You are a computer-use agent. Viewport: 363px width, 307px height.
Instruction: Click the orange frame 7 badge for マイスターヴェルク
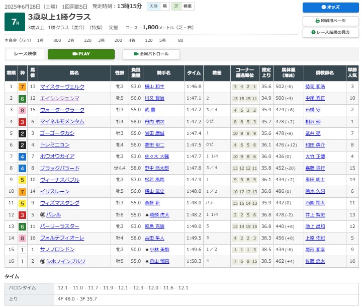point(22,87)
